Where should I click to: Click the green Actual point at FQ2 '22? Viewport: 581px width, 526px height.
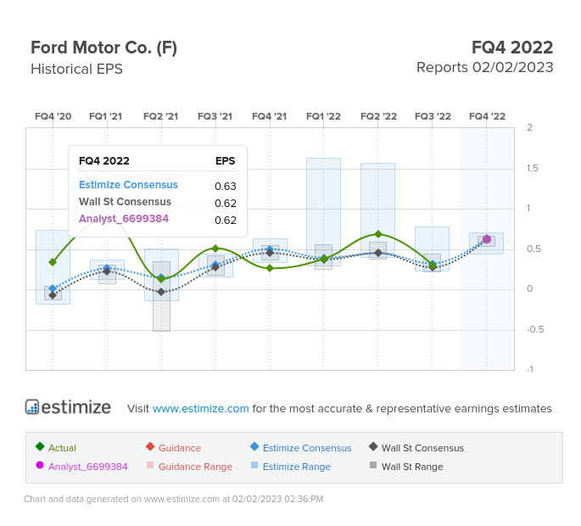pyautogui.click(x=378, y=234)
